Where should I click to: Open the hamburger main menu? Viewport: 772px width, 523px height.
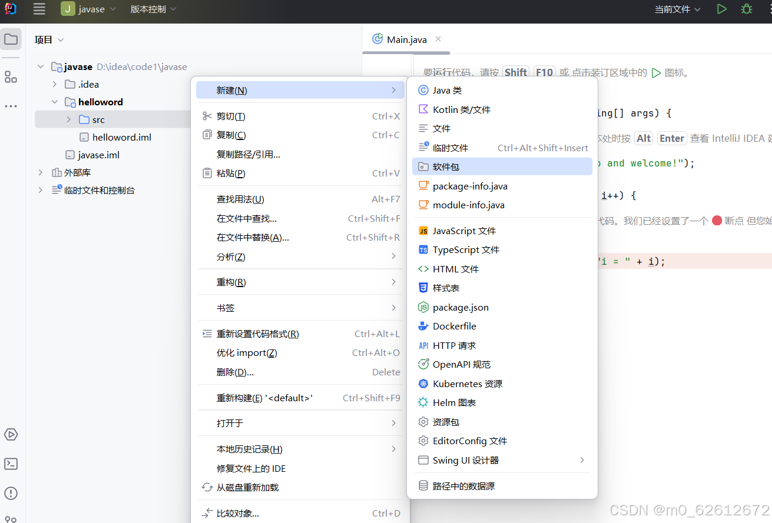(39, 9)
